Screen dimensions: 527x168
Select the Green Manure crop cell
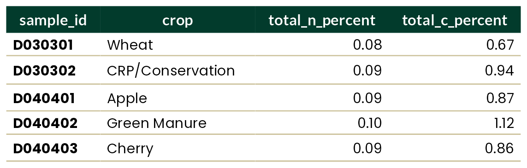157,123
